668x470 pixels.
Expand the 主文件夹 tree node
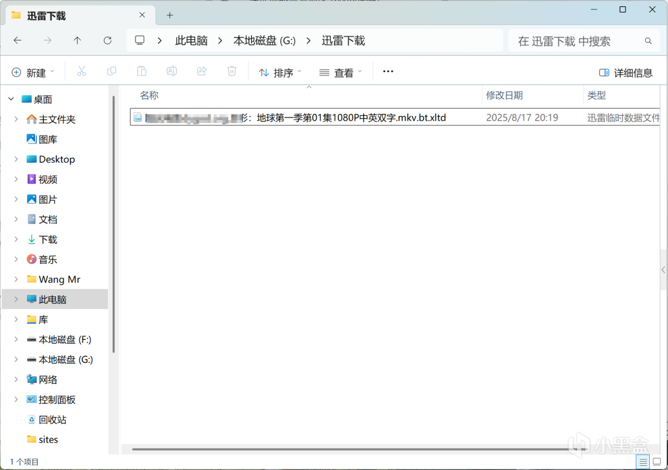[x=16, y=120]
